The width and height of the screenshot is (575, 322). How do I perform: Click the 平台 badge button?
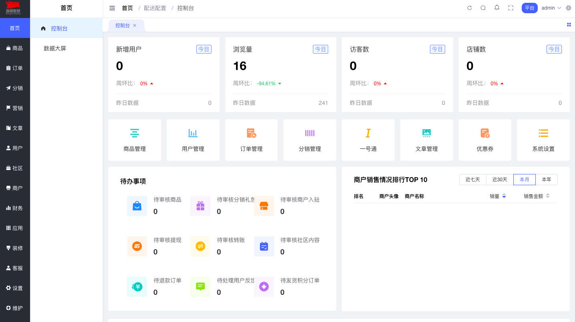(530, 8)
